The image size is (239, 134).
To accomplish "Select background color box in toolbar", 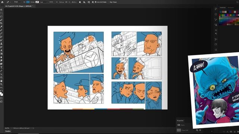I will (2, 95).
